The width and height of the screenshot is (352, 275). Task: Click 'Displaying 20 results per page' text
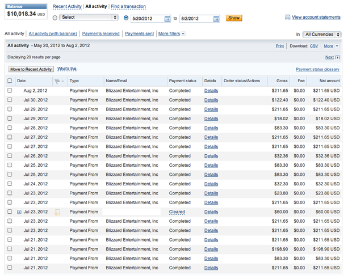[34, 57]
